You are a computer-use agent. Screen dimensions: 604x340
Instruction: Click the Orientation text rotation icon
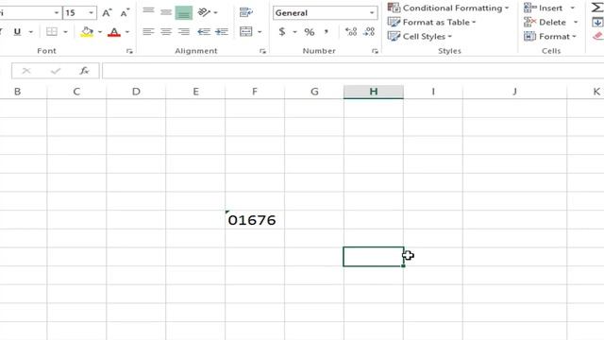[x=204, y=12]
